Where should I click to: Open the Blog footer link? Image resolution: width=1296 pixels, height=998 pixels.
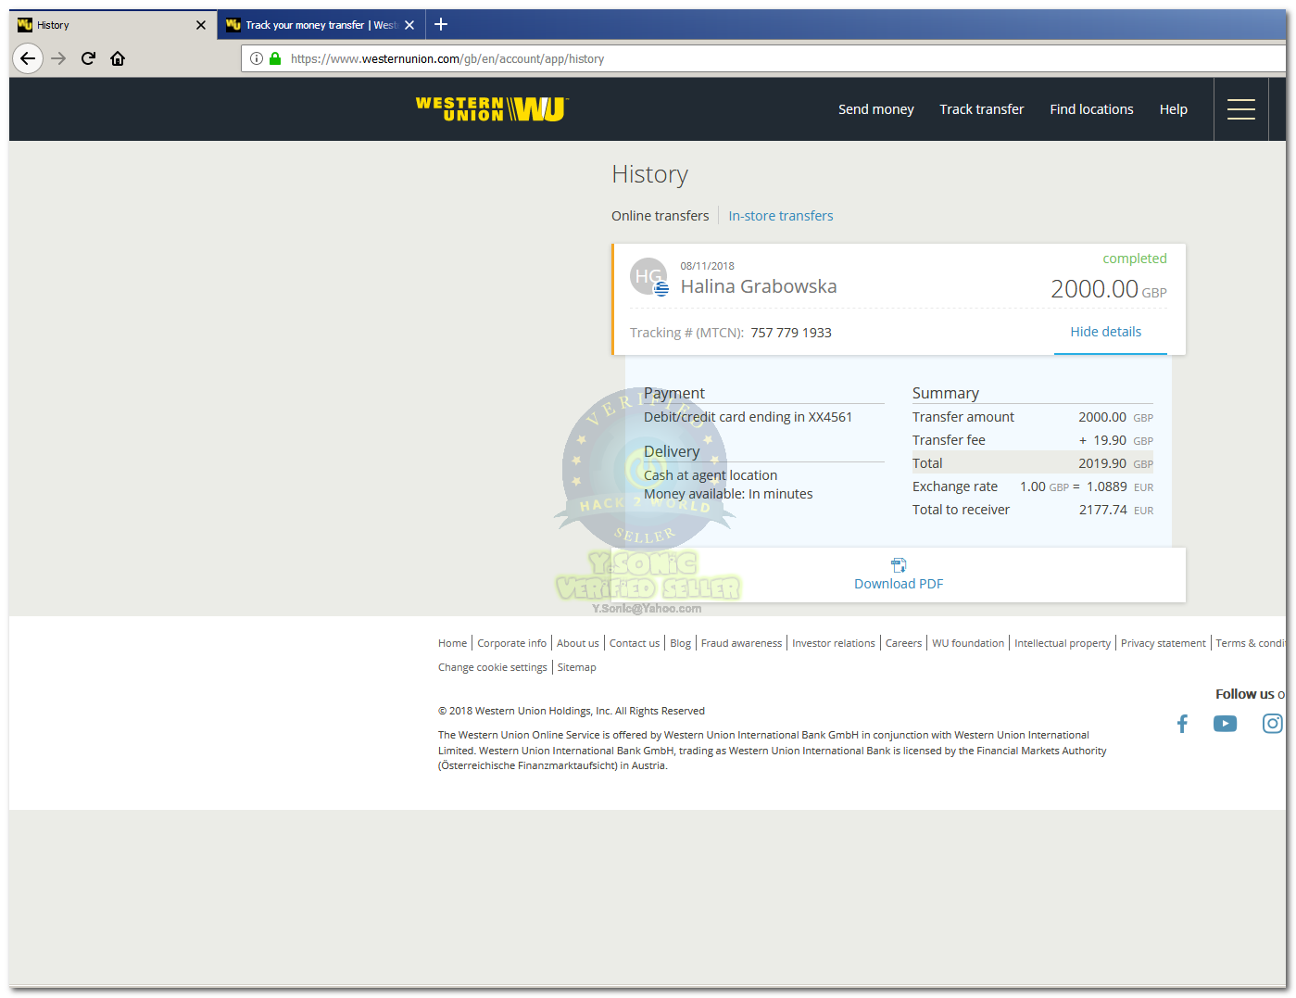pyautogui.click(x=680, y=643)
